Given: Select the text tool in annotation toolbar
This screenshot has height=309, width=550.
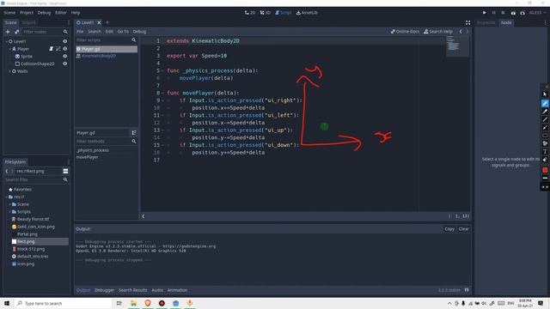Looking at the screenshot, I should (x=545, y=151).
